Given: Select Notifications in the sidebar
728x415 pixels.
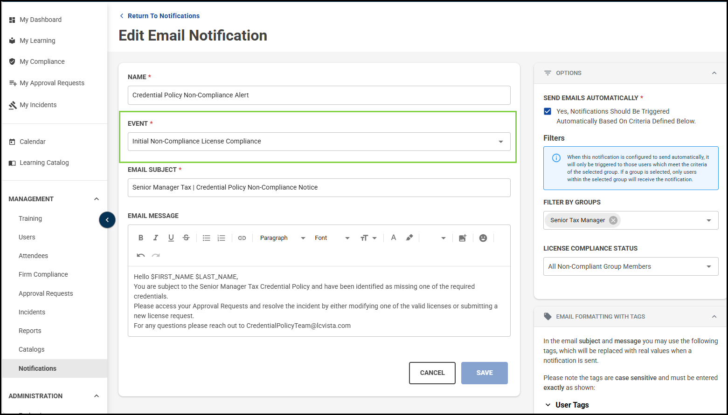Looking at the screenshot, I should [55, 368].
